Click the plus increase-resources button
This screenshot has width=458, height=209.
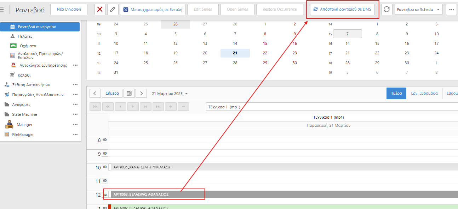pyautogui.click(x=171, y=107)
